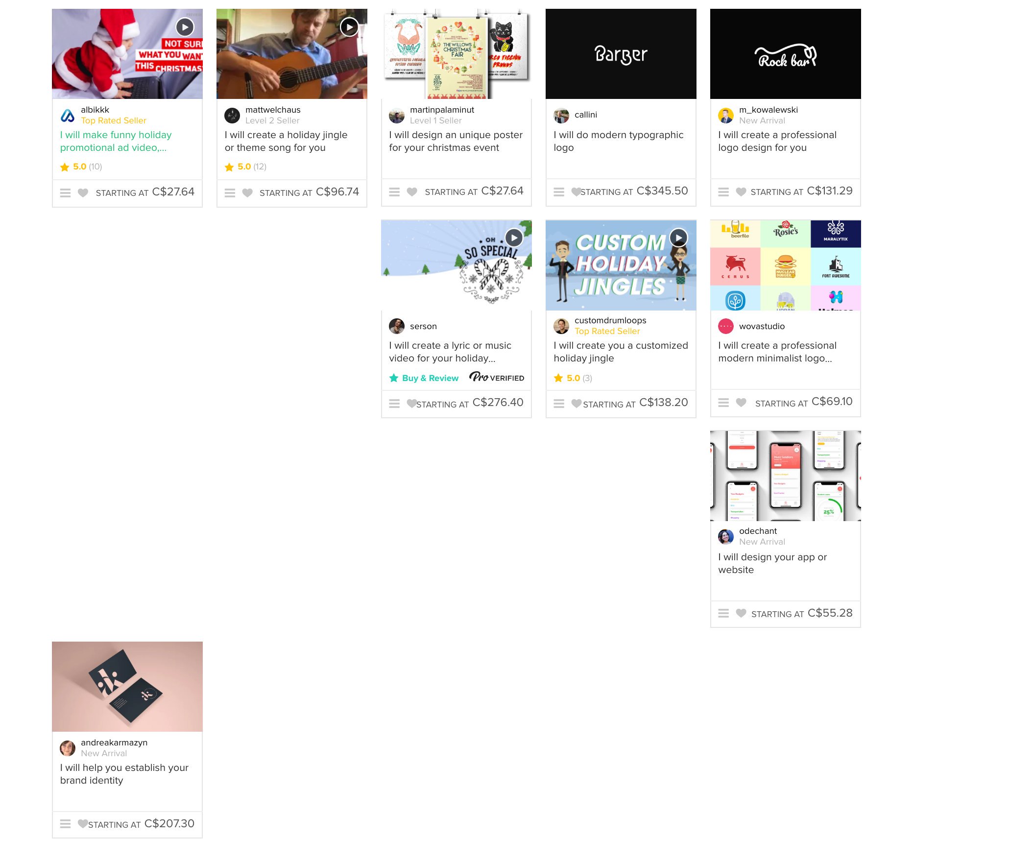
Task: Open list menu on martinpalaminut poster gig
Action: click(x=394, y=192)
